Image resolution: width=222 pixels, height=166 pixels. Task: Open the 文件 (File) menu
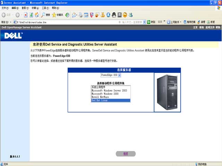click(5, 8)
